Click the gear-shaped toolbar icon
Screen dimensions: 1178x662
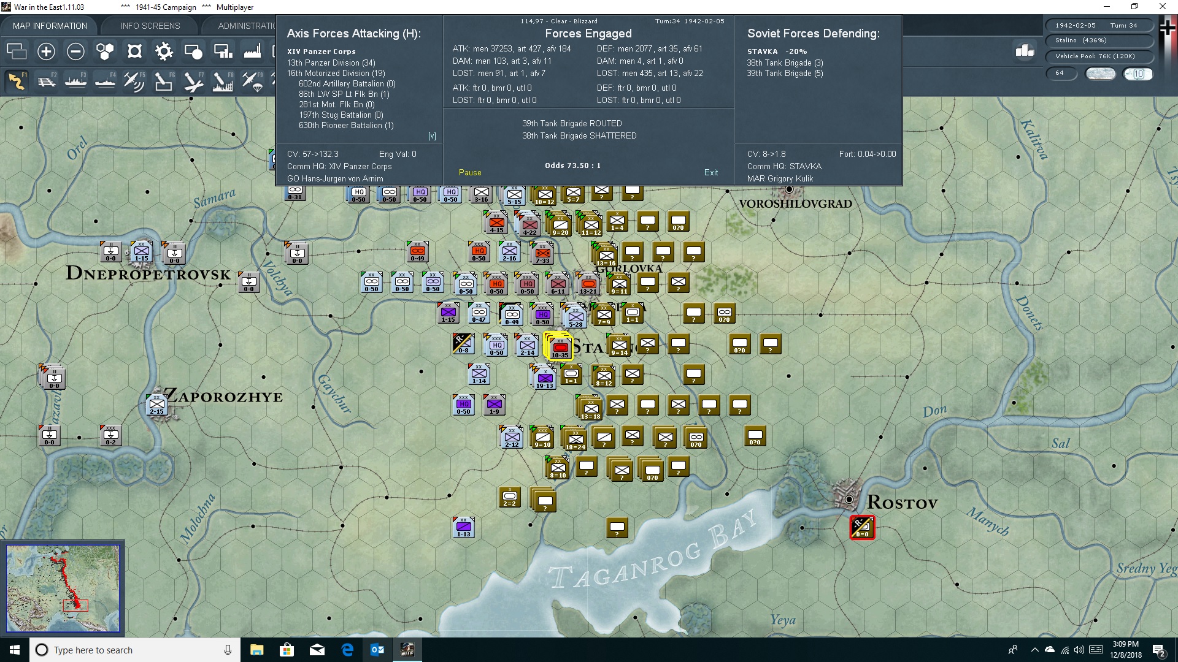click(164, 51)
